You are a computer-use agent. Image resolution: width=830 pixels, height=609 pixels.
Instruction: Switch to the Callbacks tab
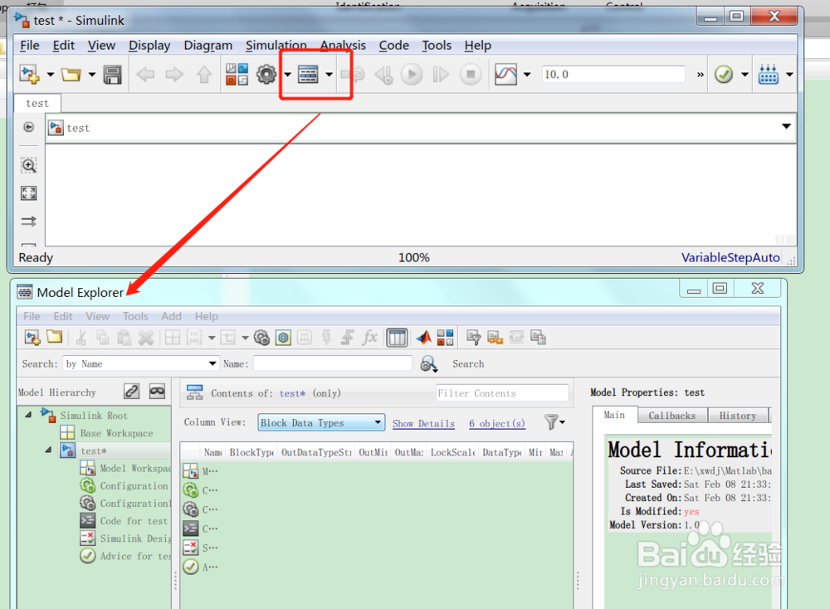point(671,416)
